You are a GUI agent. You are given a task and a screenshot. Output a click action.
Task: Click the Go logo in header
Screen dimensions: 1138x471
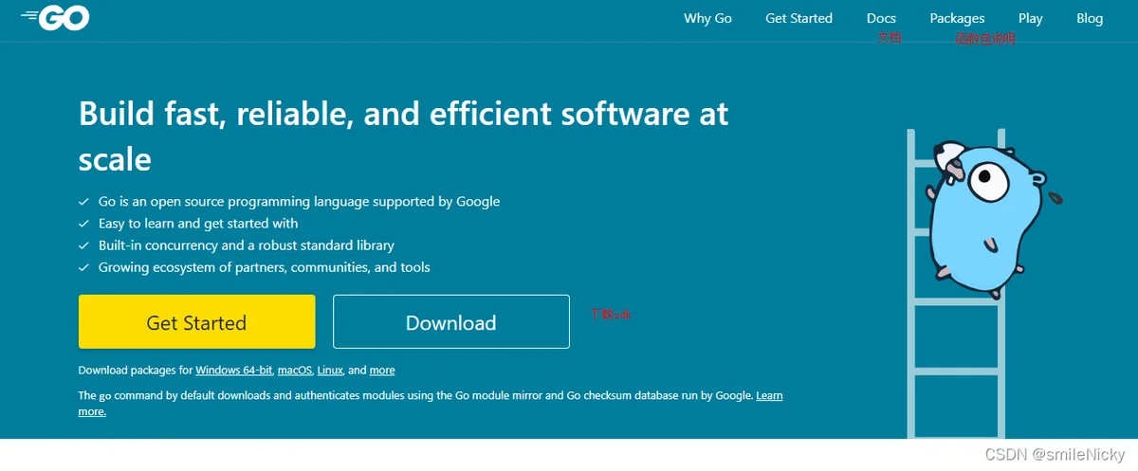point(54,18)
